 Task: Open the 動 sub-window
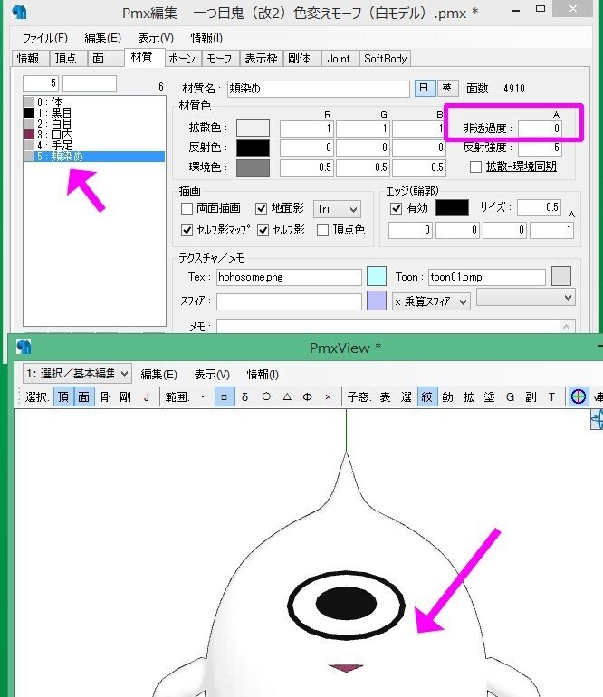click(448, 396)
